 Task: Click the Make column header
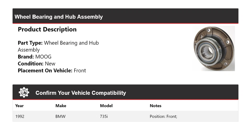pos(61,106)
